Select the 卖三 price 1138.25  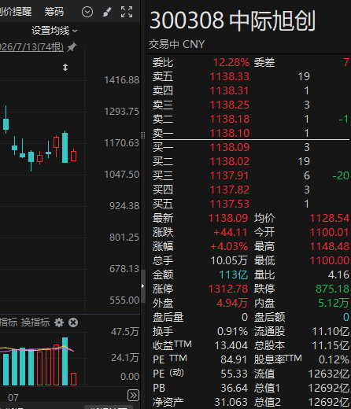[230, 105]
